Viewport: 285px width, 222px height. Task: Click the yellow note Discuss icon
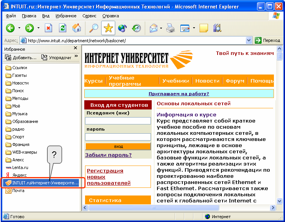coord(203,28)
